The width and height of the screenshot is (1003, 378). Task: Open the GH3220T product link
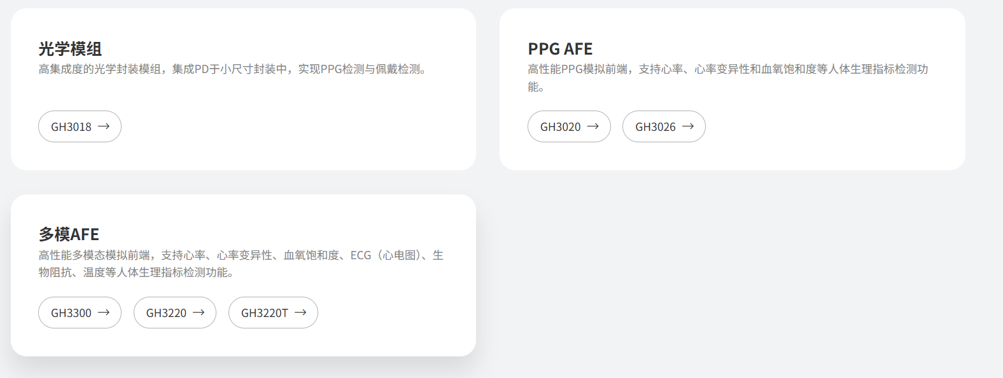tap(265, 313)
